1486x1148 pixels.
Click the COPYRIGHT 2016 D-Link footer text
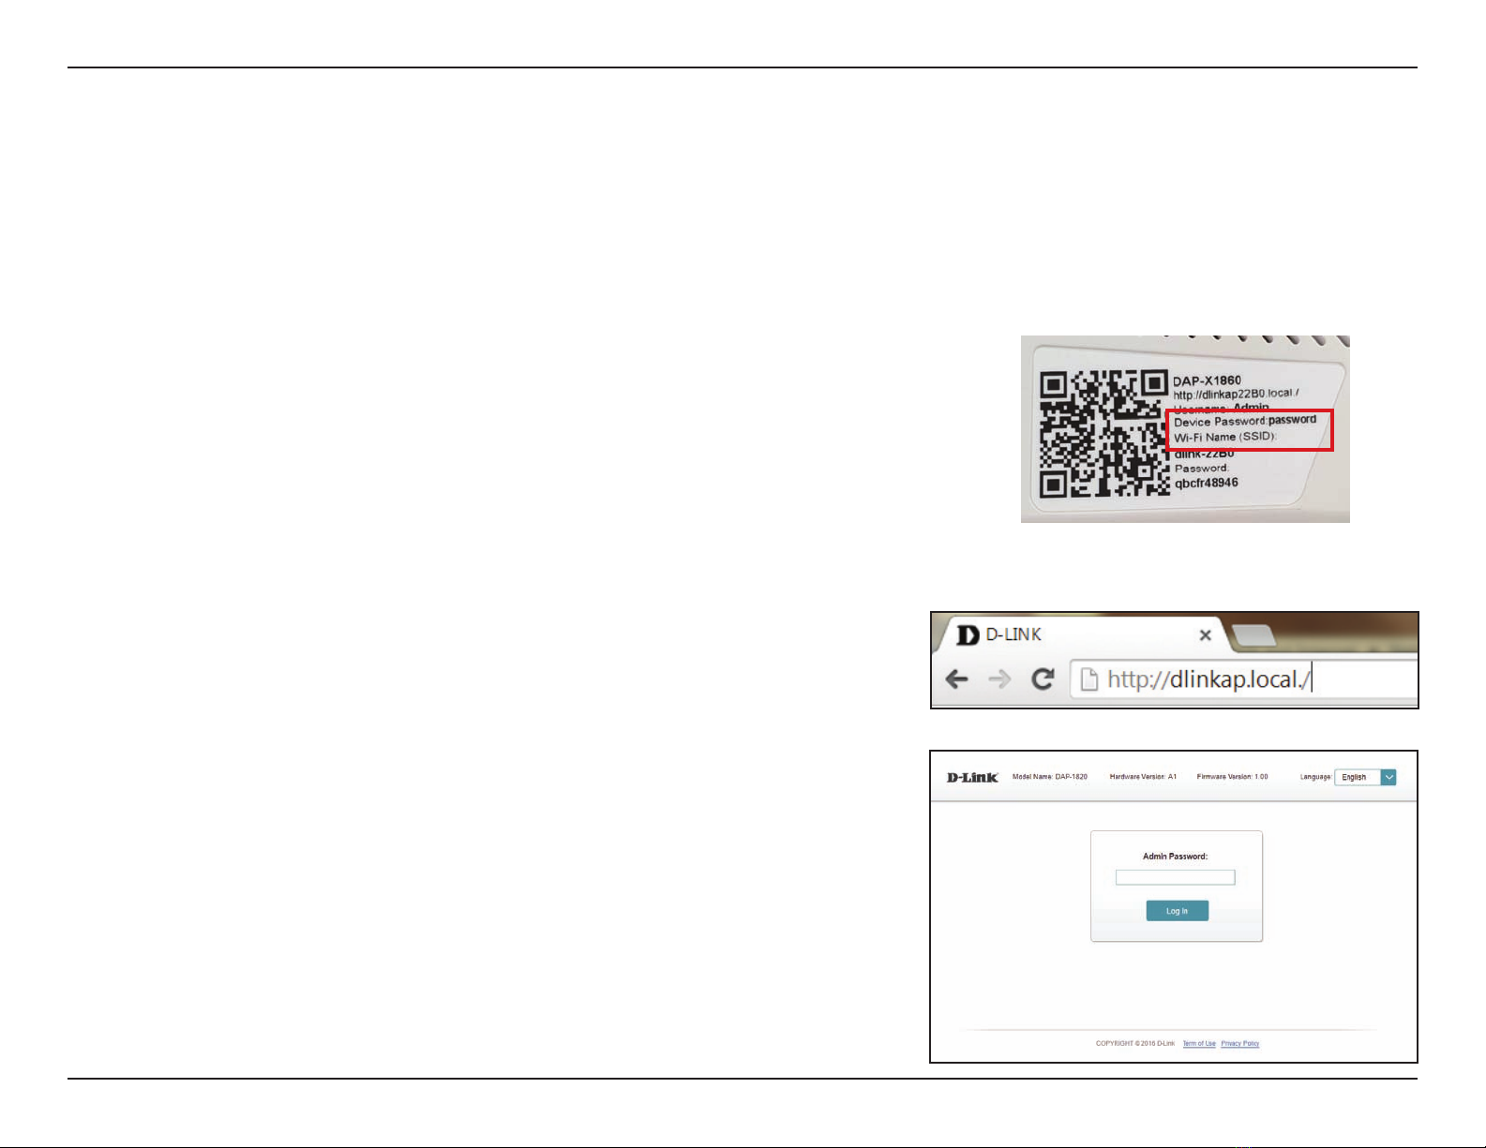(1135, 1043)
